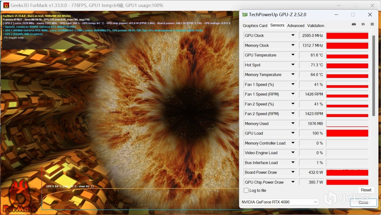
Task: Click the GPU-Z sensor list scrollbar
Action: pos(374,76)
